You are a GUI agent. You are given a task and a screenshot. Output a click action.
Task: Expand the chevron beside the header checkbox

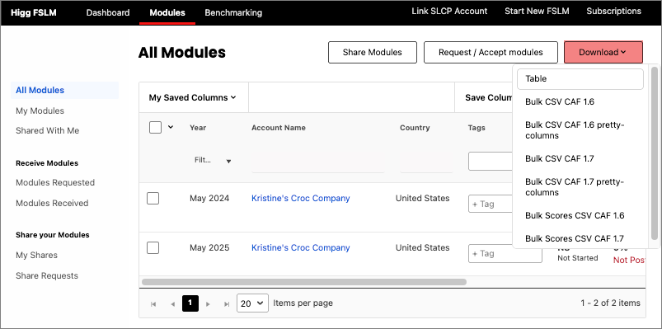(171, 127)
